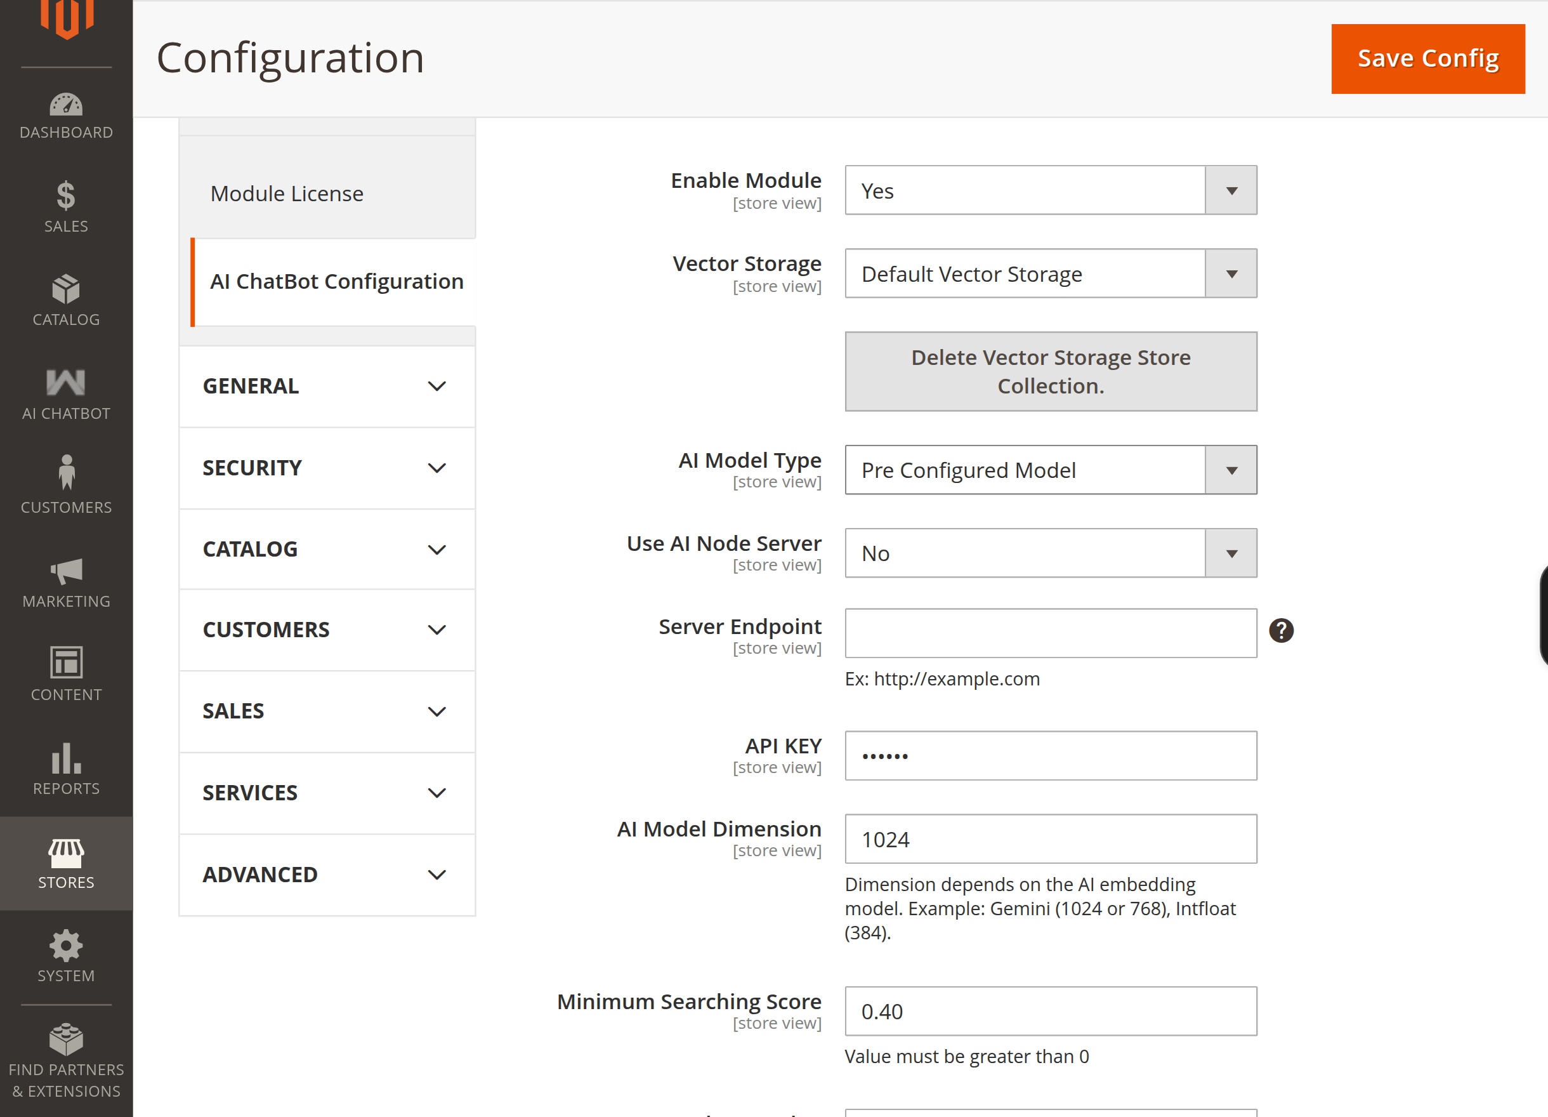Viewport: 1548px width, 1117px height.
Task: Expand the CUSTOMERS config section
Action: click(327, 630)
